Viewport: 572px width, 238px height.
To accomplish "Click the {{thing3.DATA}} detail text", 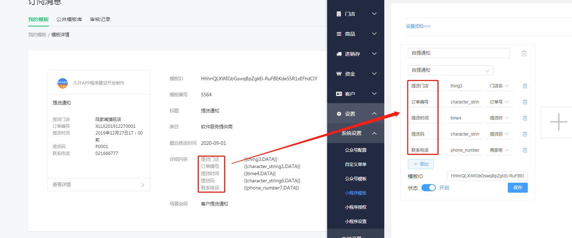I will [x=261, y=159].
